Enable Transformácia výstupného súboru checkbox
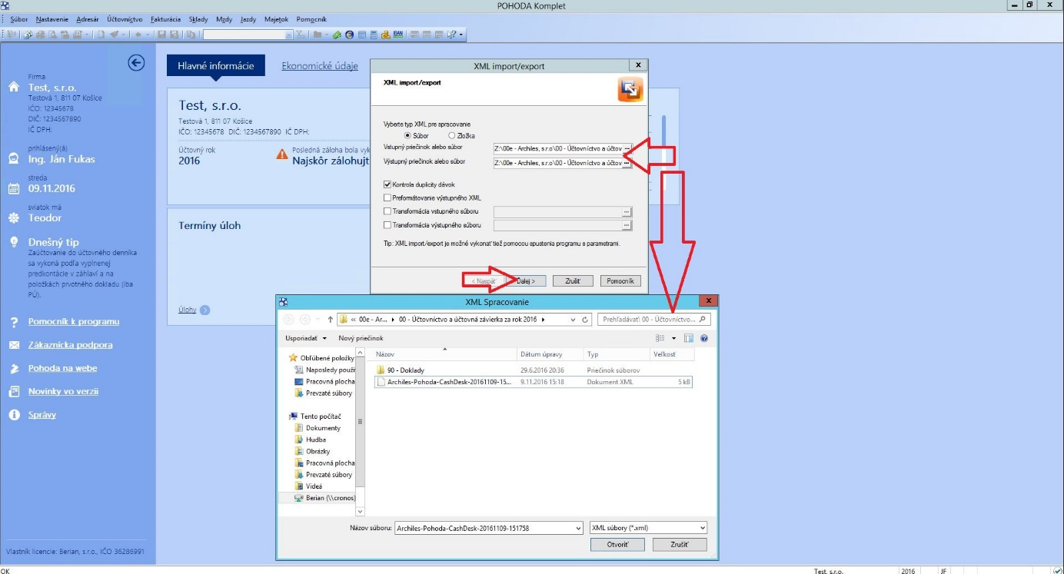Image resolution: width=1064 pixels, height=574 pixels. 387,225
